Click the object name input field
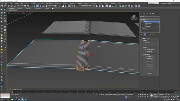This screenshot has width=180, height=101. [149, 17]
